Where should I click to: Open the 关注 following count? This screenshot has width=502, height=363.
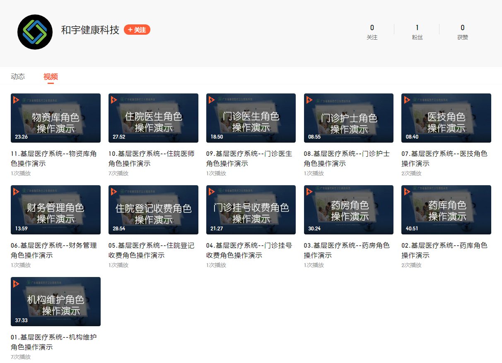372,32
